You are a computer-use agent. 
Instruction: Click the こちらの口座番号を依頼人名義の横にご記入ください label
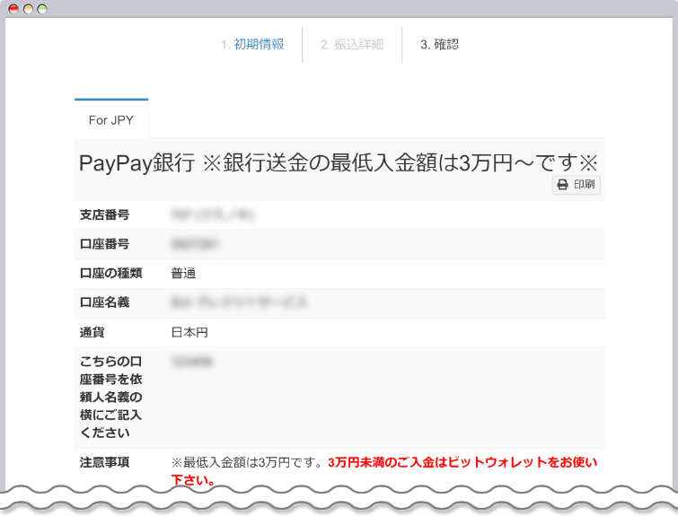pyautogui.click(x=110, y=397)
